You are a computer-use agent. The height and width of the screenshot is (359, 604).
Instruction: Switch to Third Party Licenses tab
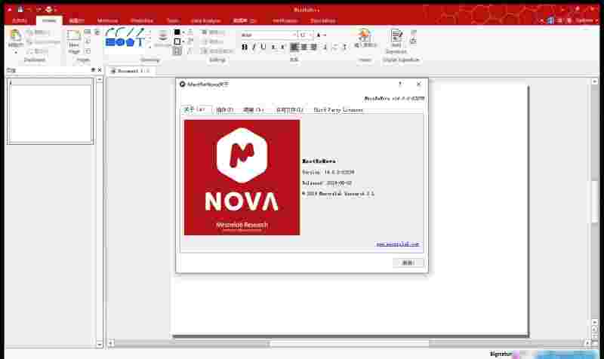pos(338,110)
